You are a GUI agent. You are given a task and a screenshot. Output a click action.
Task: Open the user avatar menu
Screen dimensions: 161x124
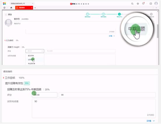(156, 4)
